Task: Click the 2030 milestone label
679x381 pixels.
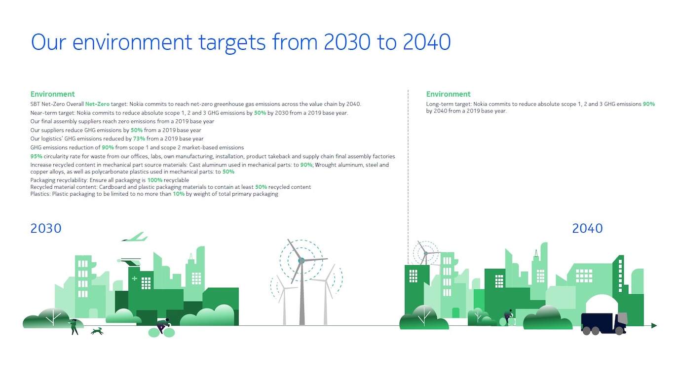Action: pos(45,228)
